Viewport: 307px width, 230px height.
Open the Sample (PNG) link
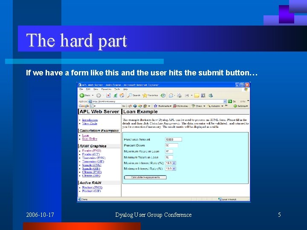click(92, 165)
